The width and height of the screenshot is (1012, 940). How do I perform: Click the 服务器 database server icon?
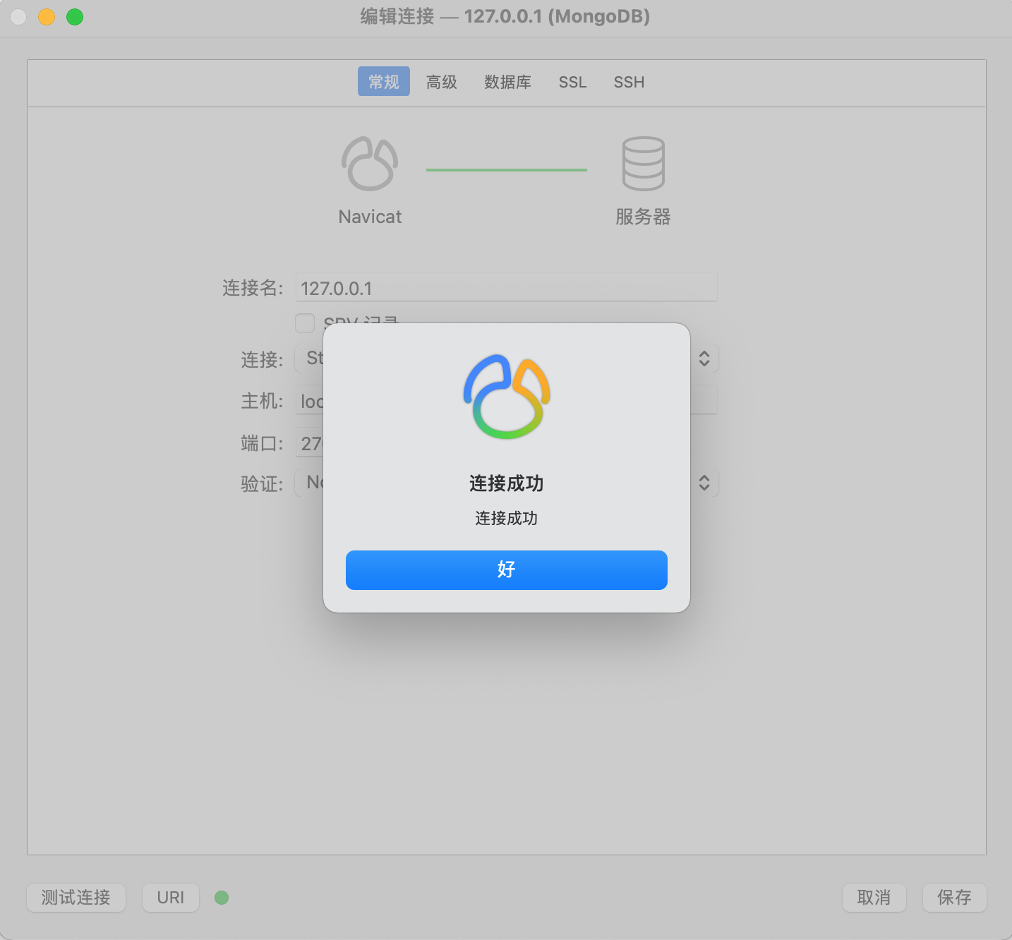[x=643, y=163]
